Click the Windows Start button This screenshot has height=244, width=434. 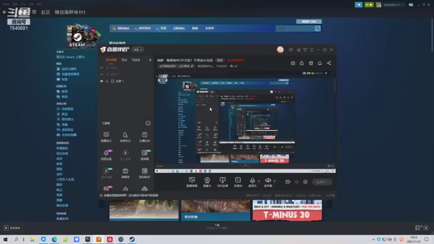pos(5,239)
